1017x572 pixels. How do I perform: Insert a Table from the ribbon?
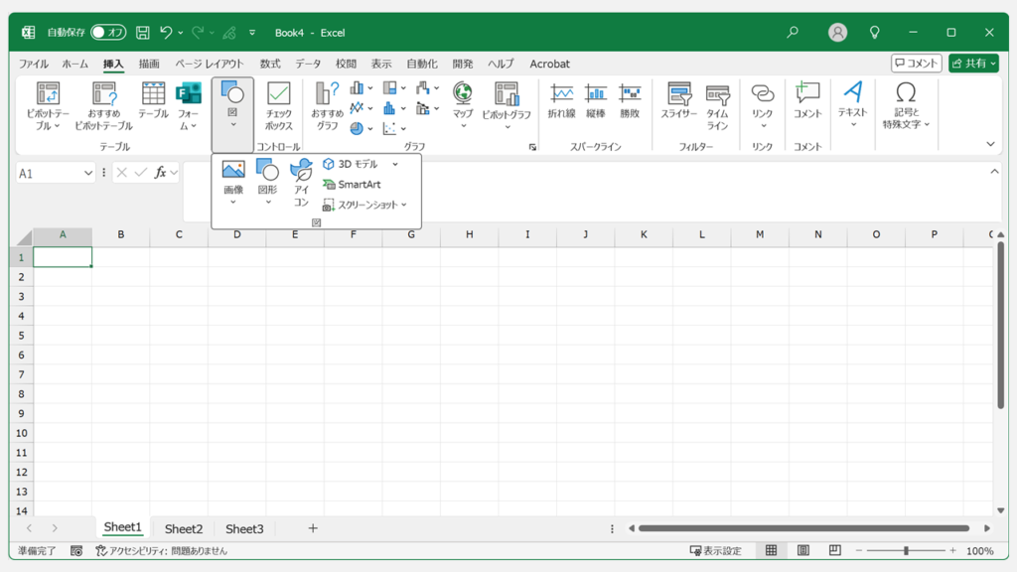click(153, 100)
